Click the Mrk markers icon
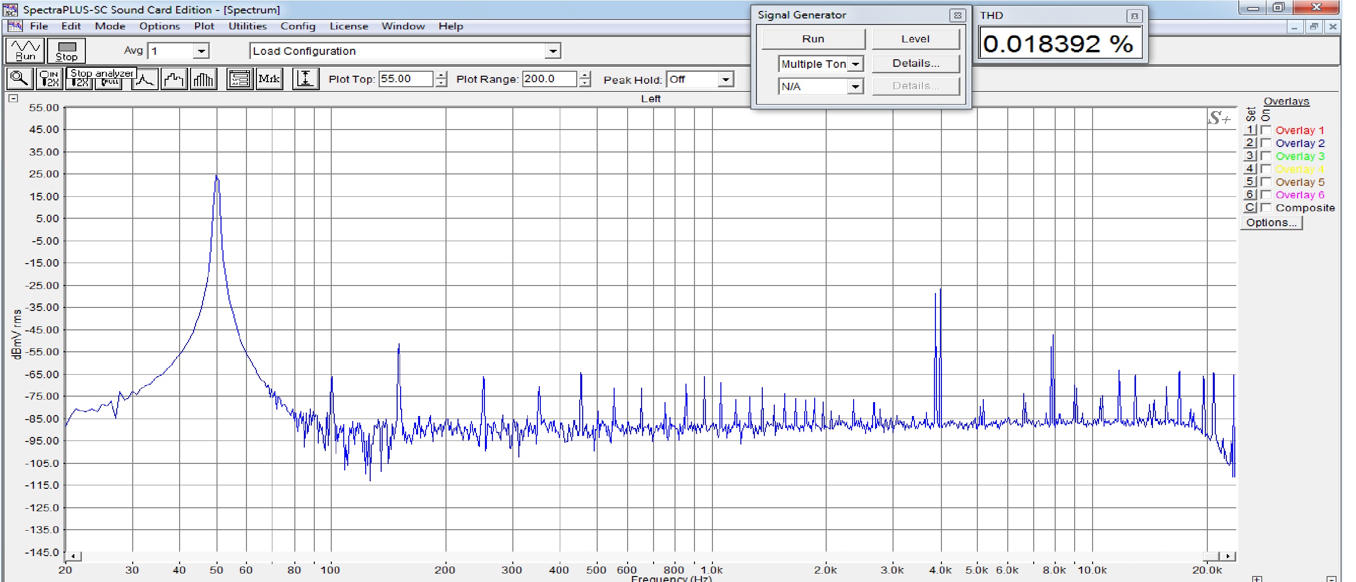This screenshot has width=1356, height=582. pyautogui.click(x=269, y=79)
